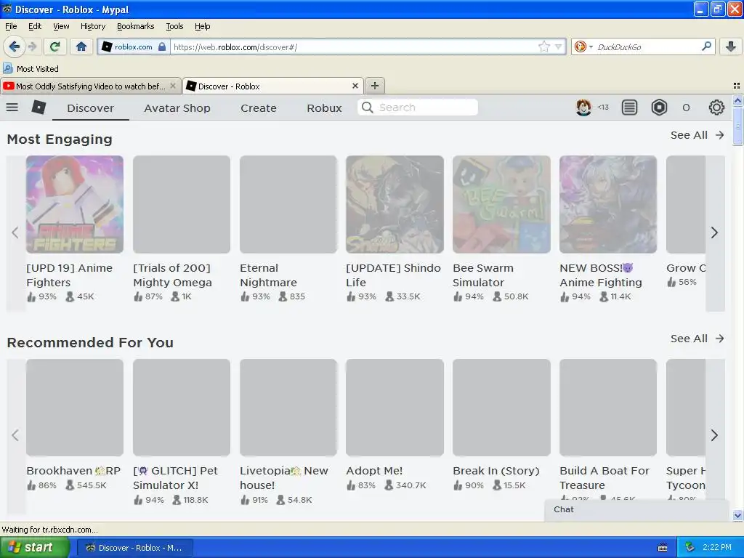744x558 pixels.
Task: Open the Roblox settings gear
Action: tap(716, 108)
